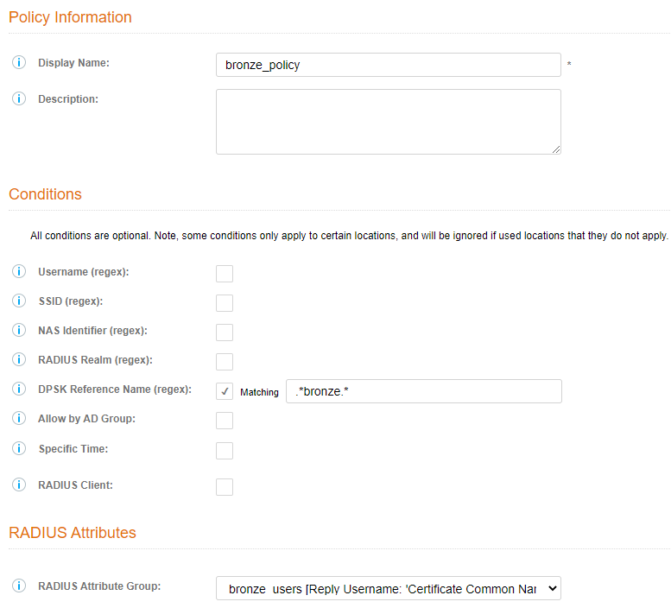Viewport: 671px width, 608px height.
Task: Uncheck DPSK Reference Name (regex) checkbox
Action: point(225,391)
